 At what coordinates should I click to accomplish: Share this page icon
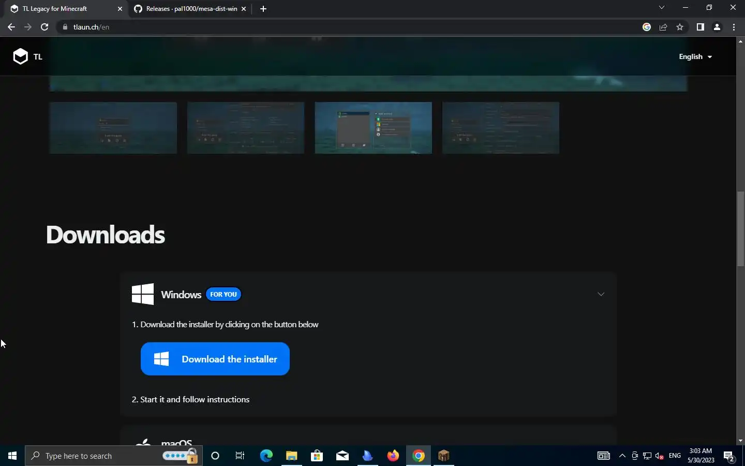click(x=663, y=27)
